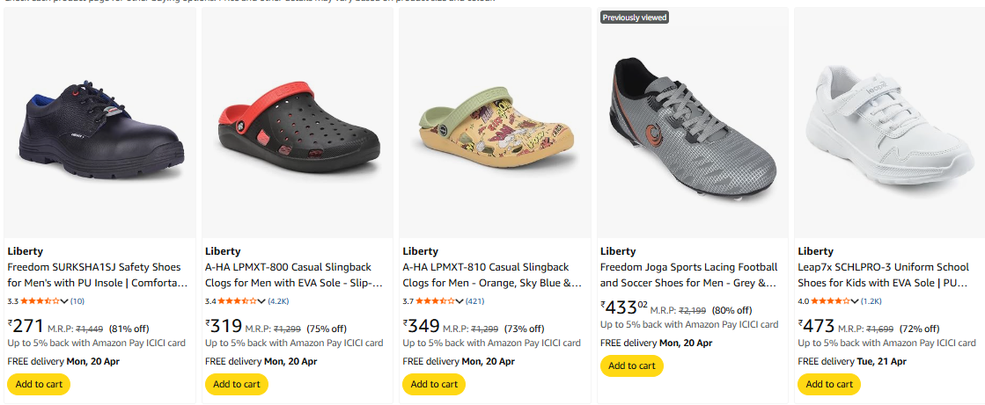View printed beige clog product image
Screen dimensions: 985x405
pos(495,123)
